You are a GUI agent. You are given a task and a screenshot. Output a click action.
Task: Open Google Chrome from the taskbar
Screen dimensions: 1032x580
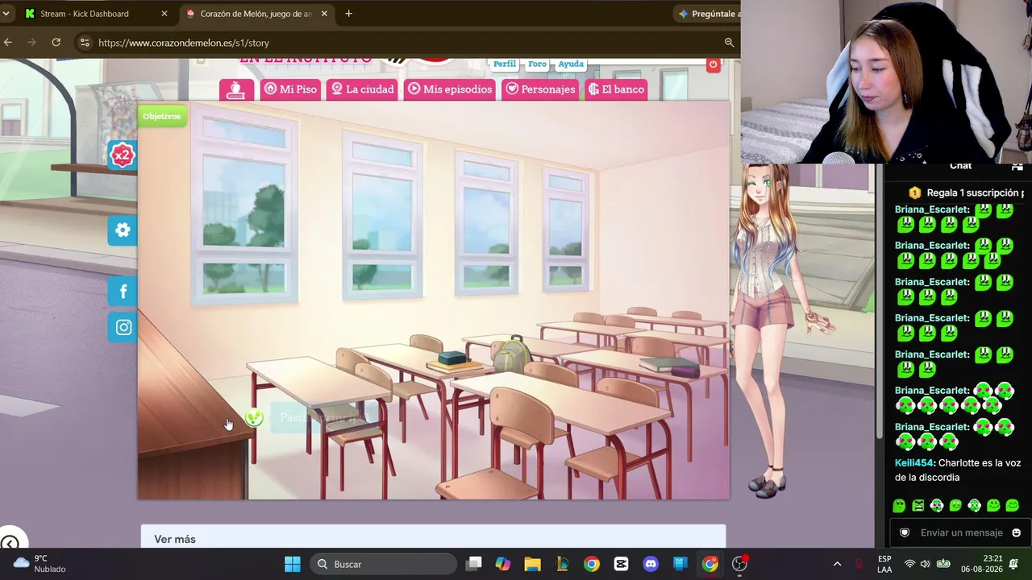pyautogui.click(x=592, y=564)
